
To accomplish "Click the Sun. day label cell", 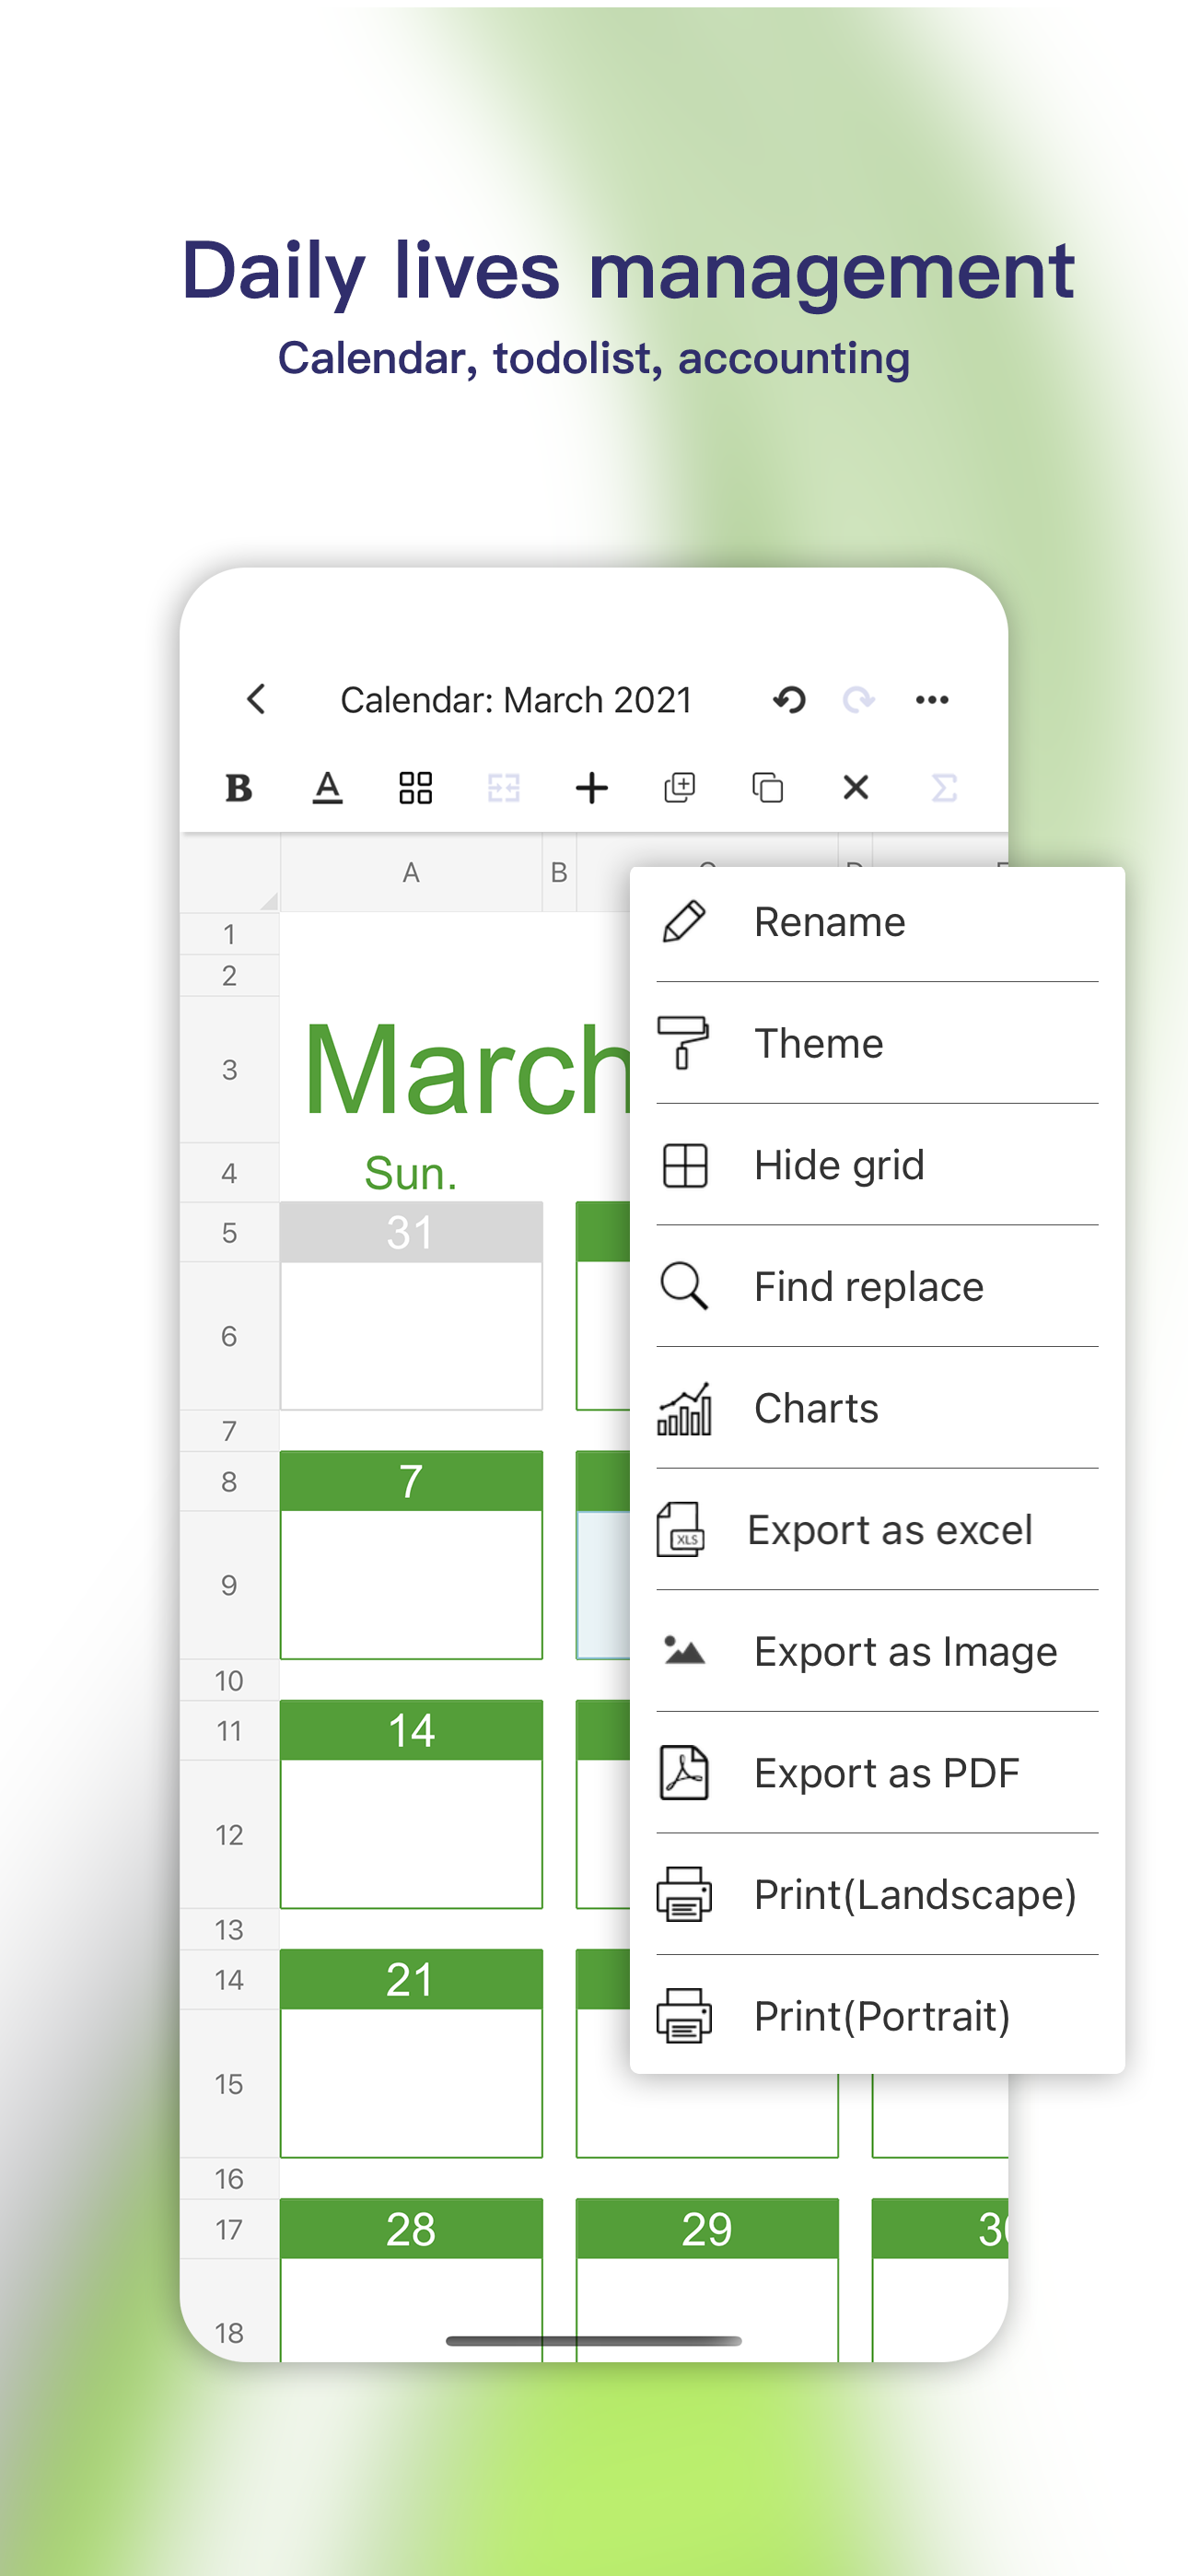I will 411,1173.
